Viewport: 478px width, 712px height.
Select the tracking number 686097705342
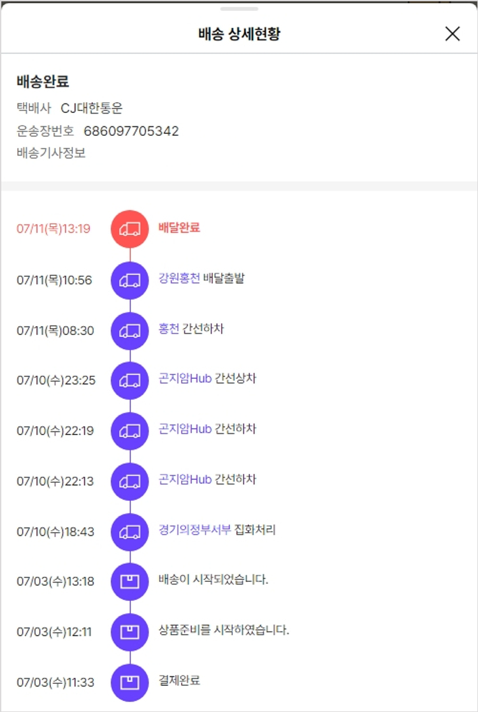131,131
